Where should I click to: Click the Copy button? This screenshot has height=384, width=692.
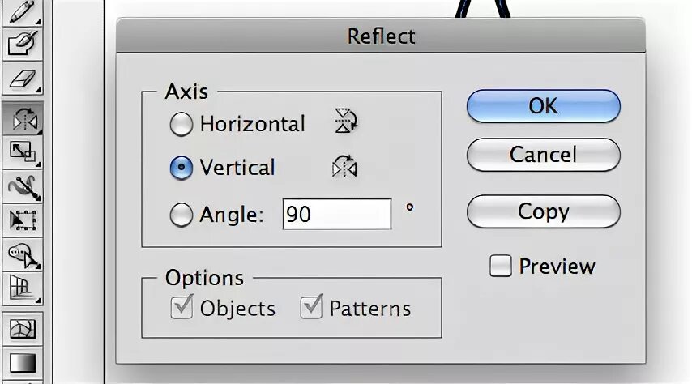[543, 211]
